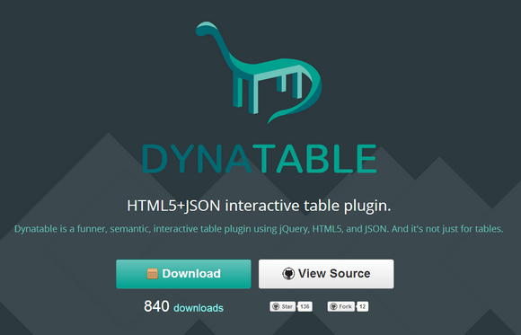Click the dinosaur's curled tail tip
Screen dimensions: 521x335
274,119
